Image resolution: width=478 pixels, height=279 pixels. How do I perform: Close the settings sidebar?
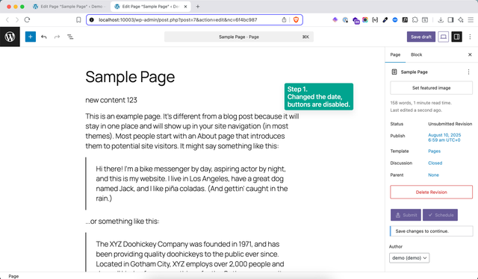click(470, 54)
